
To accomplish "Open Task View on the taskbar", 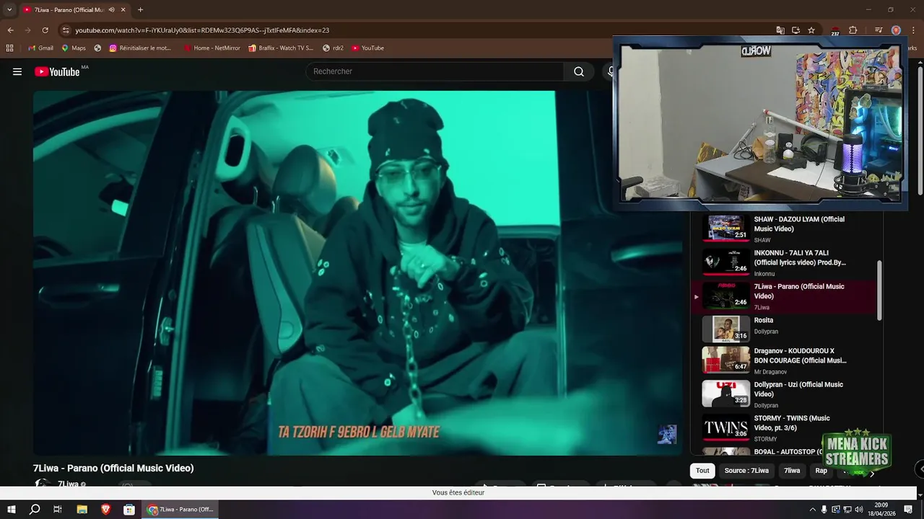I will coord(58,510).
